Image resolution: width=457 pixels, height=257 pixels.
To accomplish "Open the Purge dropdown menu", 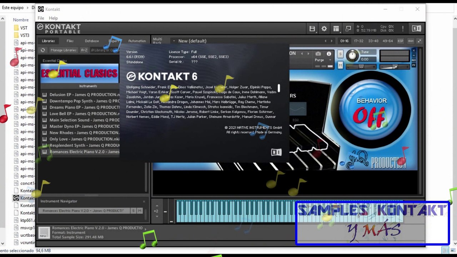I will [323, 60].
